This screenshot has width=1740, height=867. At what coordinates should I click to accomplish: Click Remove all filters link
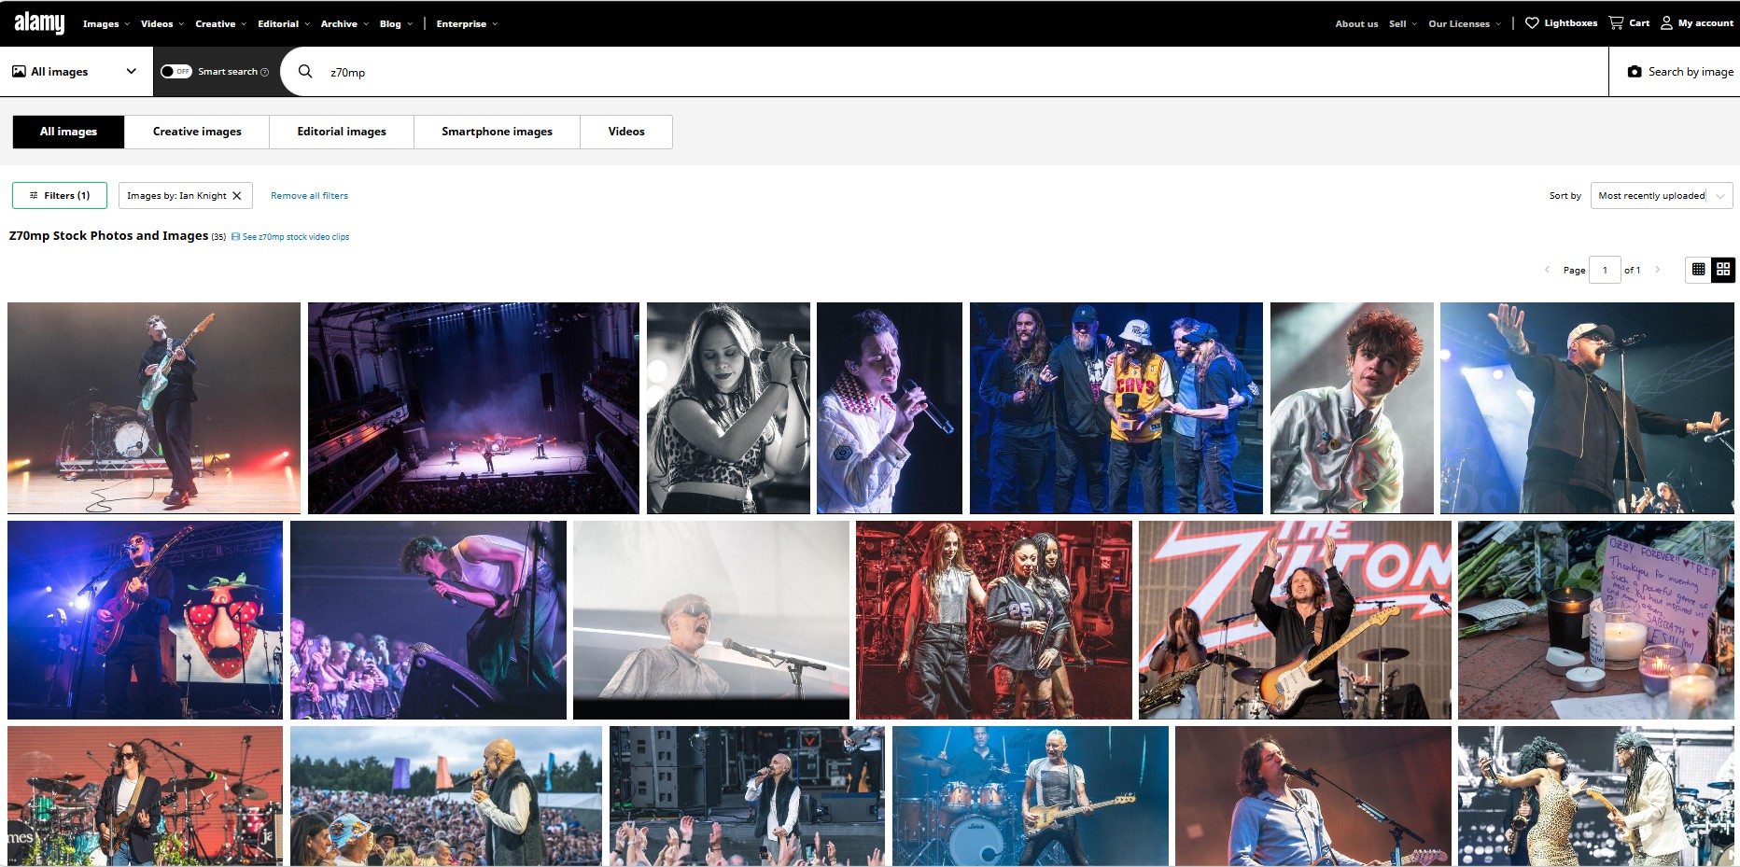pyautogui.click(x=309, y=196)
